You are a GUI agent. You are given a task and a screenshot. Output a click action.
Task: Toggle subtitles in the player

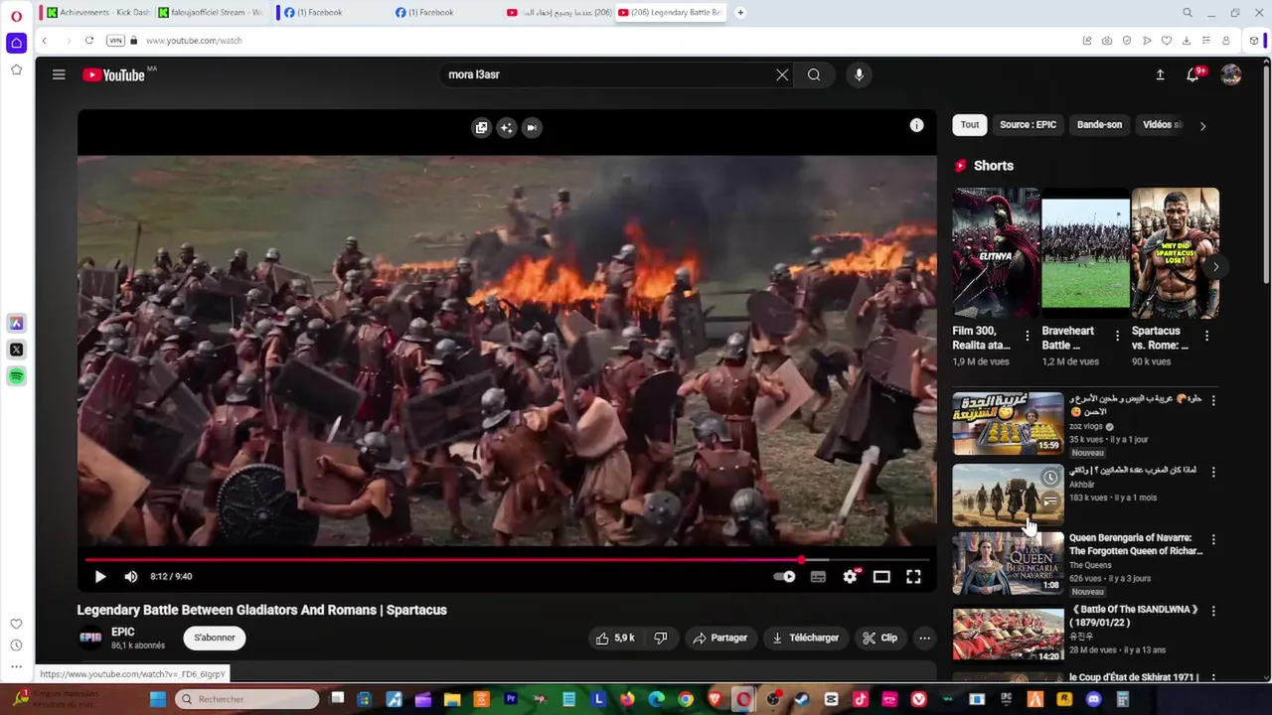coord(818,576)
